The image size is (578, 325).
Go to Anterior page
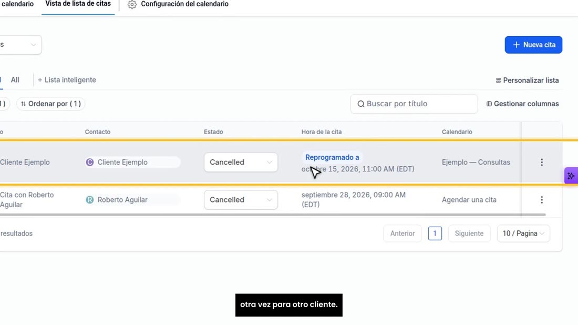pos(402,233)
